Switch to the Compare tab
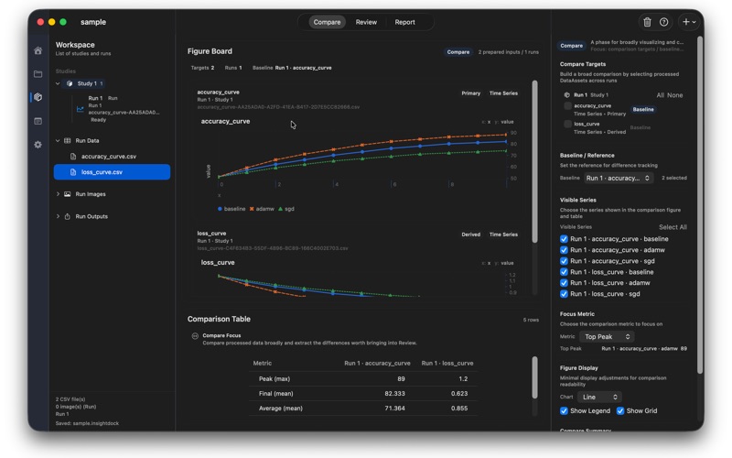Viewport: 732px width, 458px height. (x=327, y=22)
